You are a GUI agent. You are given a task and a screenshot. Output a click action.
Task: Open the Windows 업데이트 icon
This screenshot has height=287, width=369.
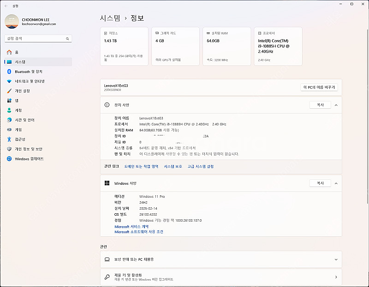tap(9, 158)
